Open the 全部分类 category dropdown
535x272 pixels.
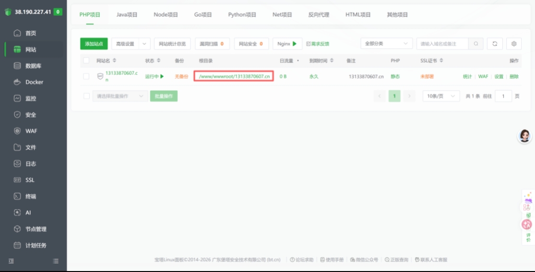click(386, 44)
